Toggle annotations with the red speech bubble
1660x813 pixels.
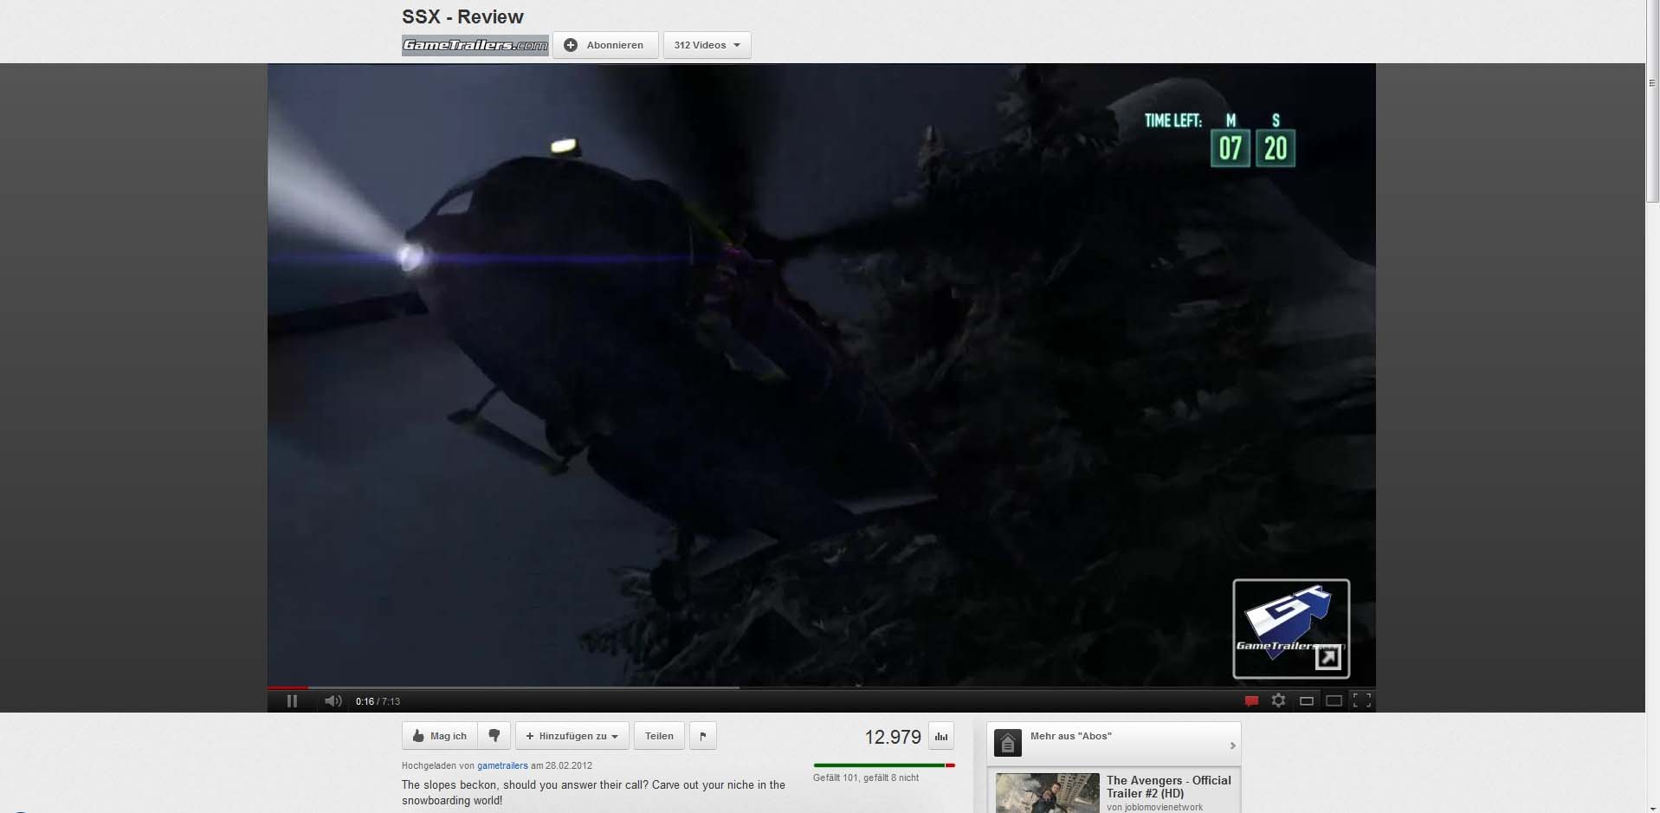point(1251,701)
